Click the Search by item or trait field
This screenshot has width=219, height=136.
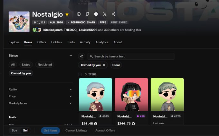point(131,56)
